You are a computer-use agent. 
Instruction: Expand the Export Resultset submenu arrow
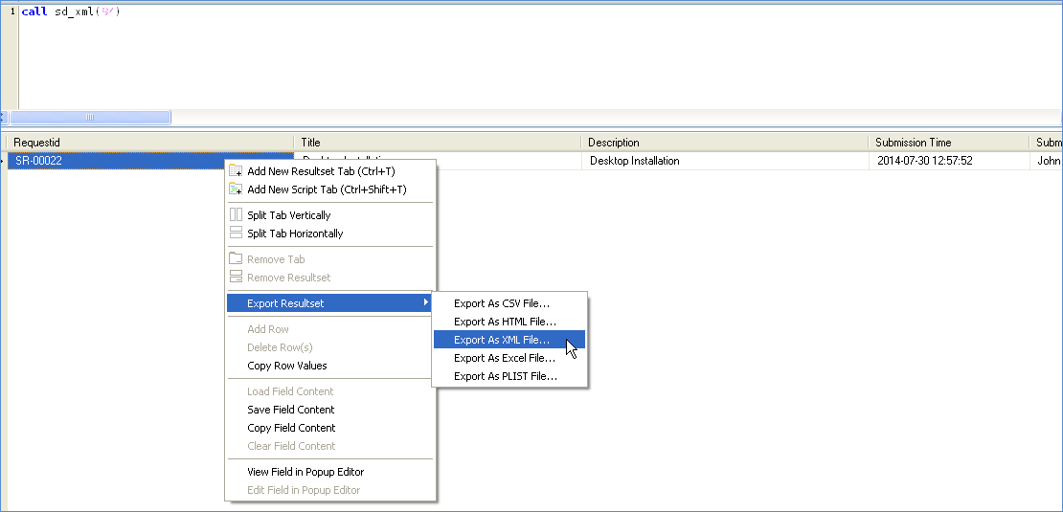click(x=426, y=303)
